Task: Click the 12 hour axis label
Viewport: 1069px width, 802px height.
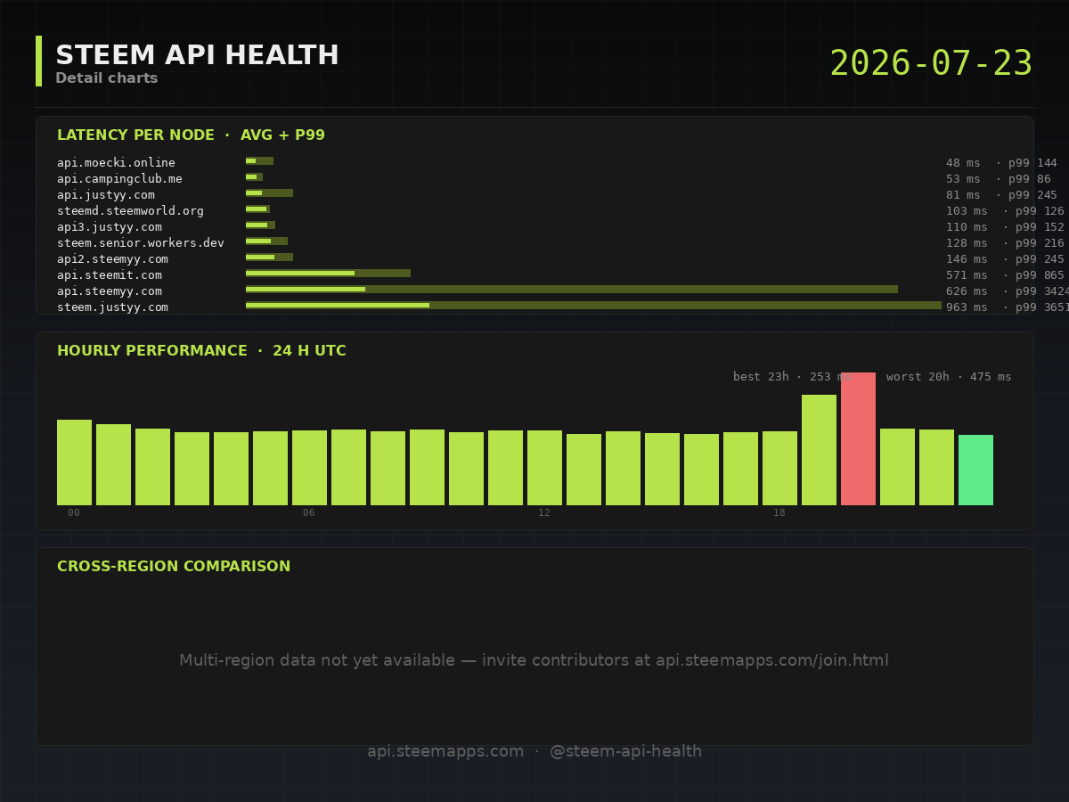Action: pos(544,513)
